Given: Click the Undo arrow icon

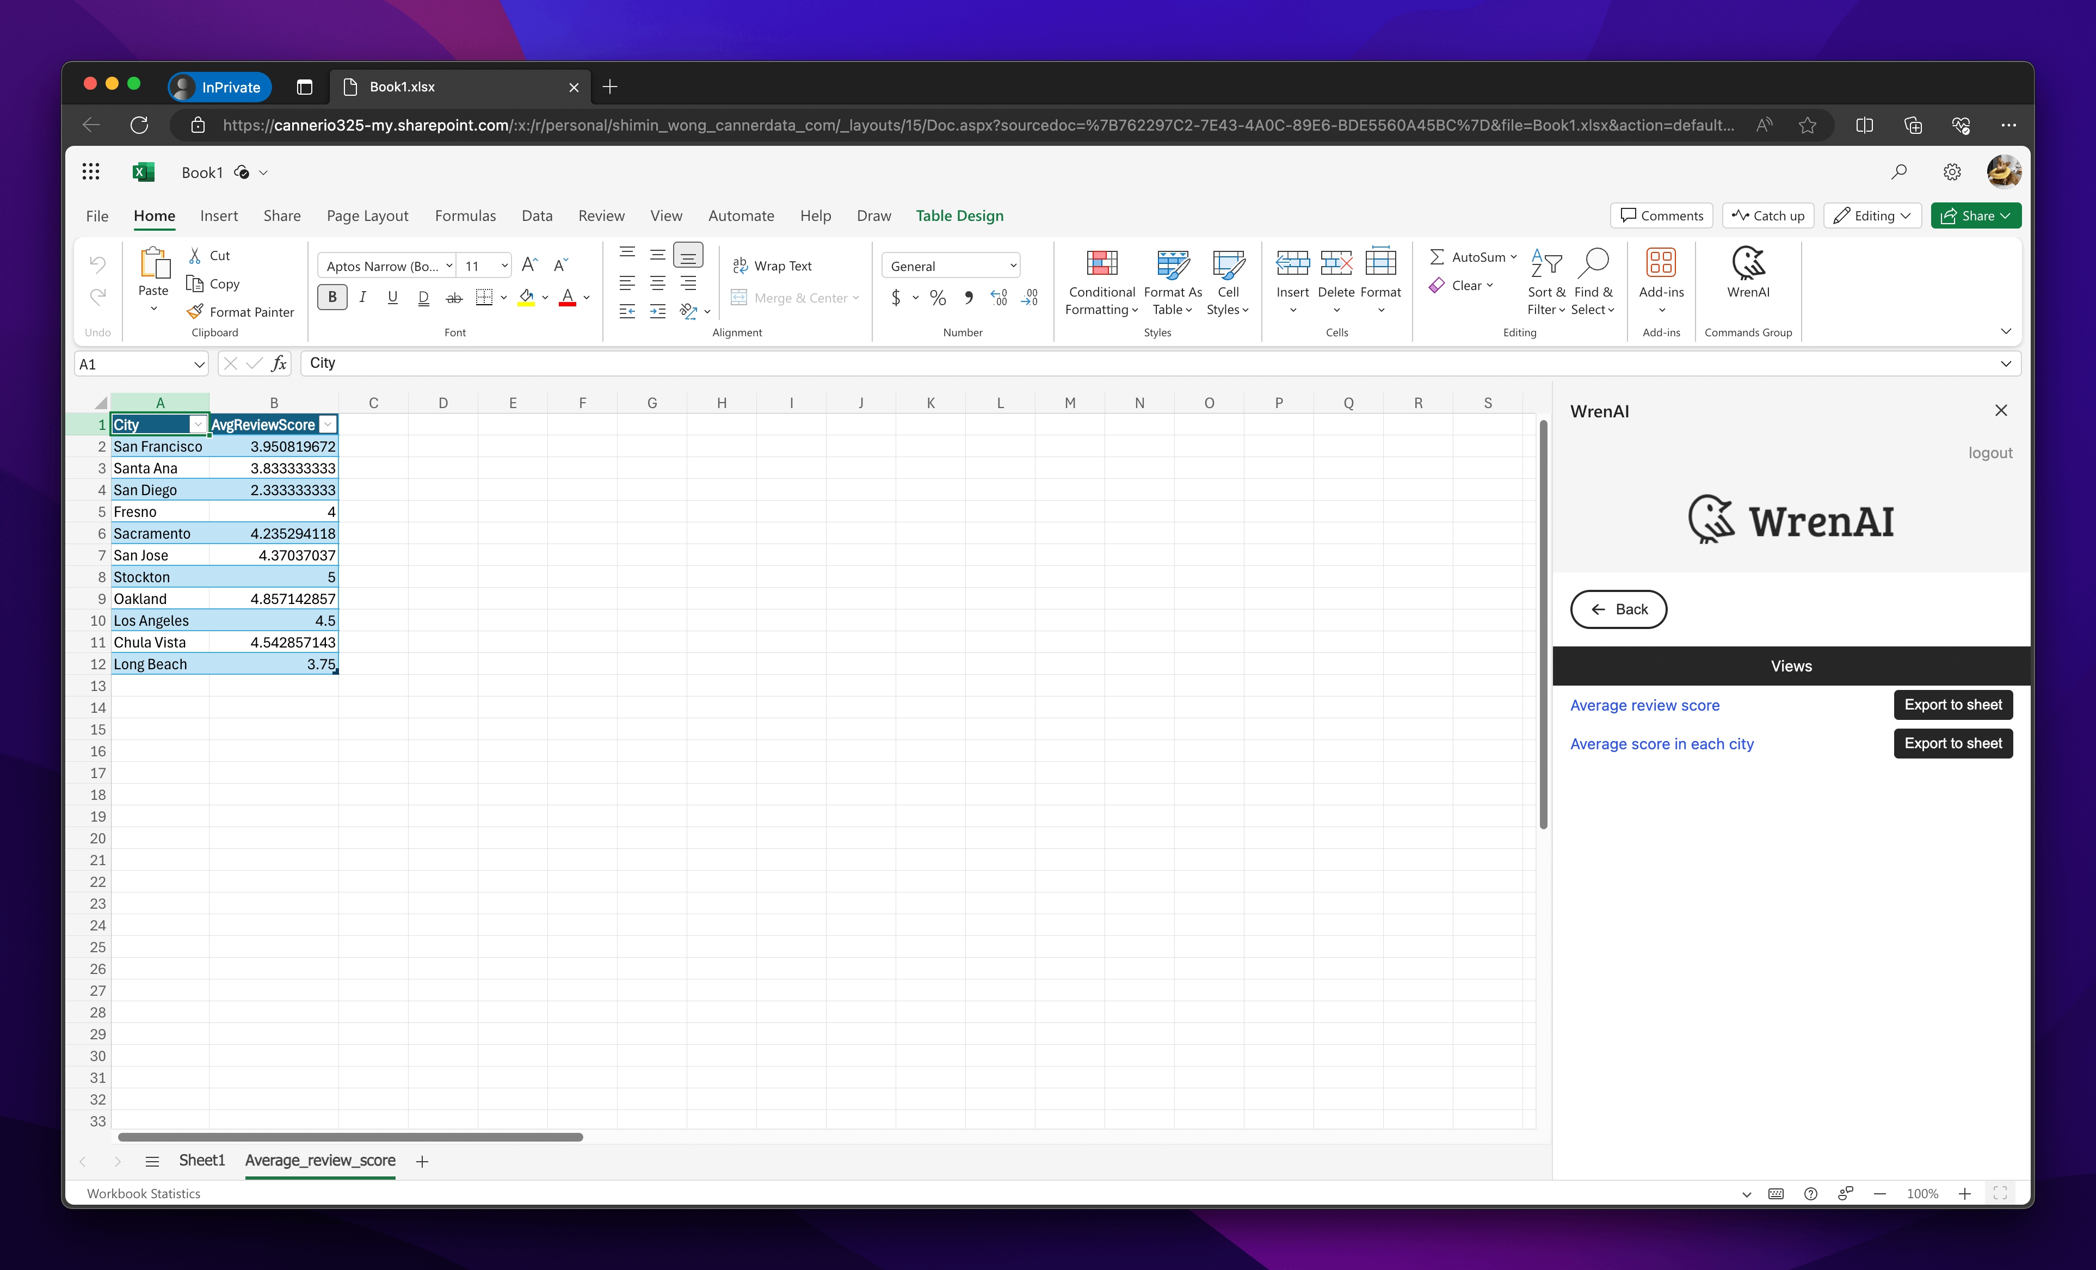Looking at the screenshot, I should click(x=97, y=264).
